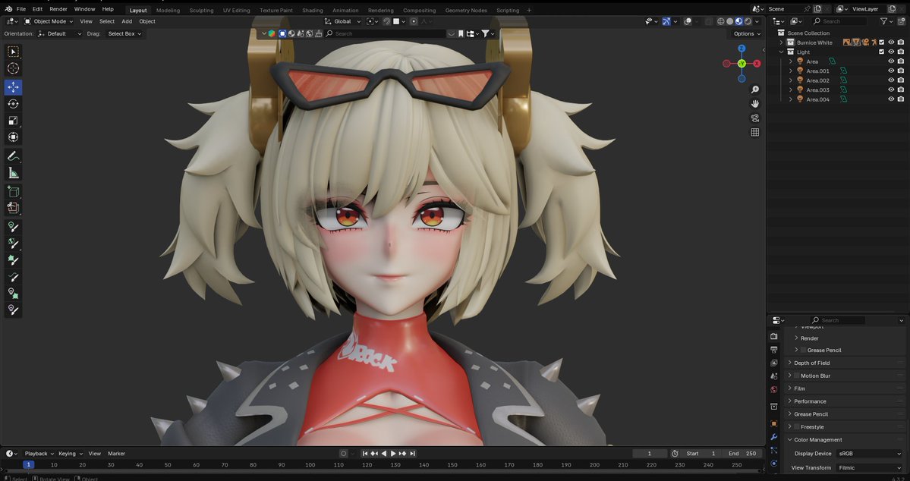The width and height of the screenshot is (910, 481).
Task: Open the outliner filter funnel icon
Action: point(883,21)
